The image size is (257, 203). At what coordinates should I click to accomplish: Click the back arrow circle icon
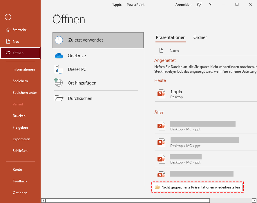coord(8,17)
